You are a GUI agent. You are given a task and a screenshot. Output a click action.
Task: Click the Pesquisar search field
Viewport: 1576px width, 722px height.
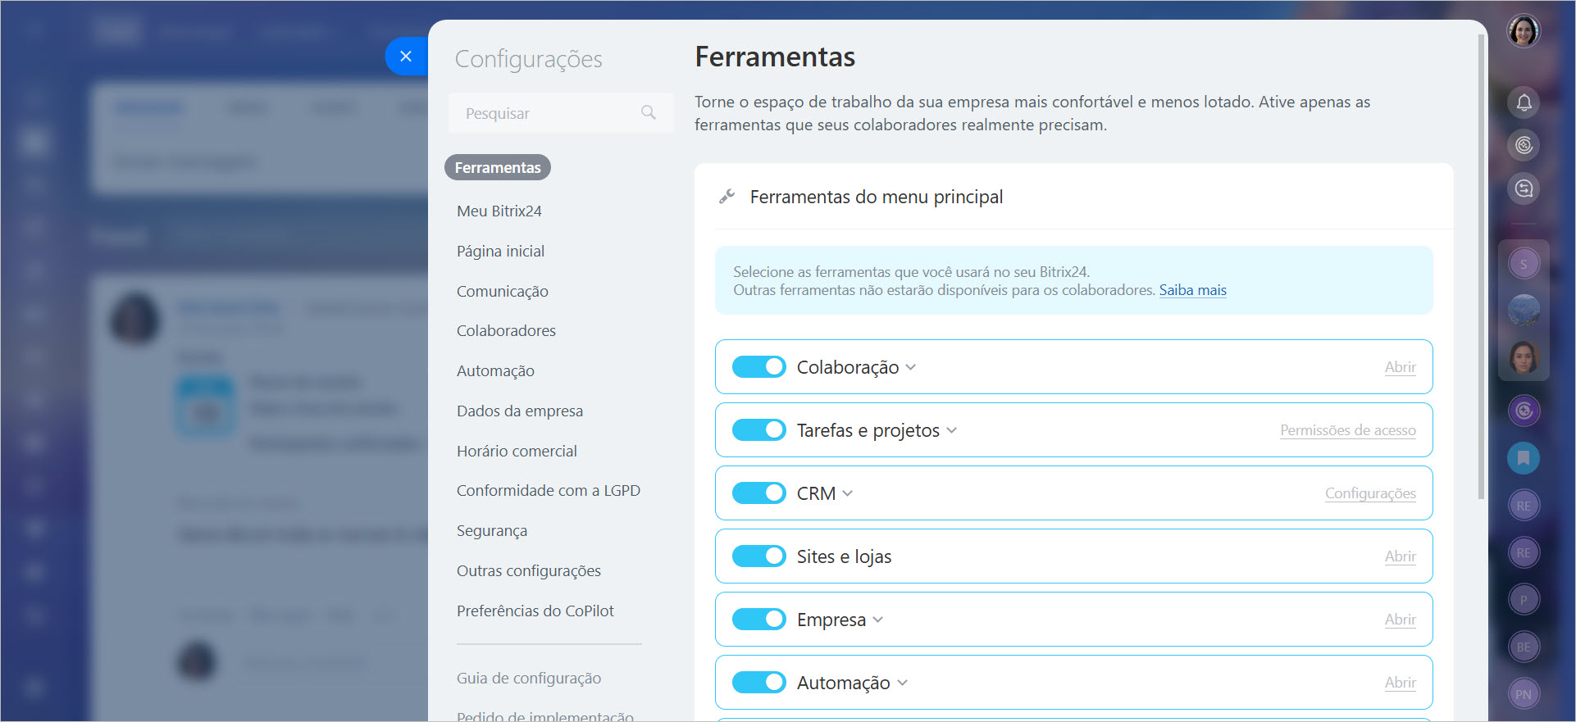[561, 113]
